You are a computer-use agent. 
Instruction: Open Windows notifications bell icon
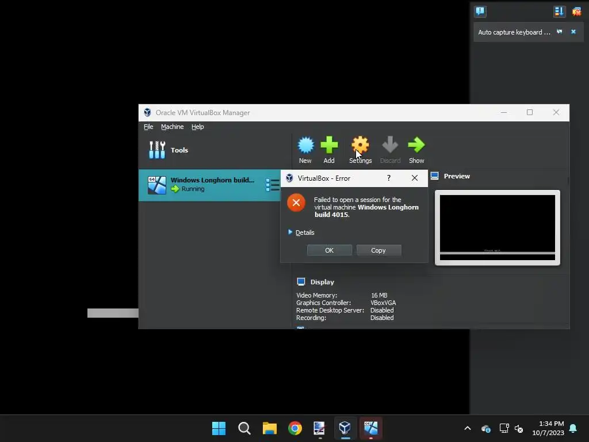[573, 428]
